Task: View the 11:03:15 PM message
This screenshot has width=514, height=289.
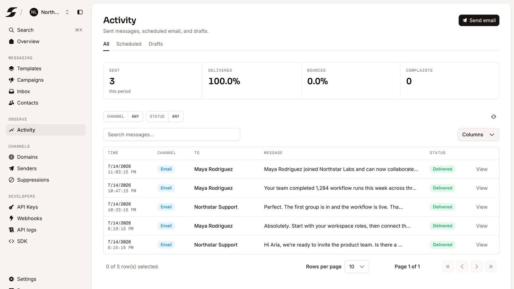Action: tap(482, 169)
